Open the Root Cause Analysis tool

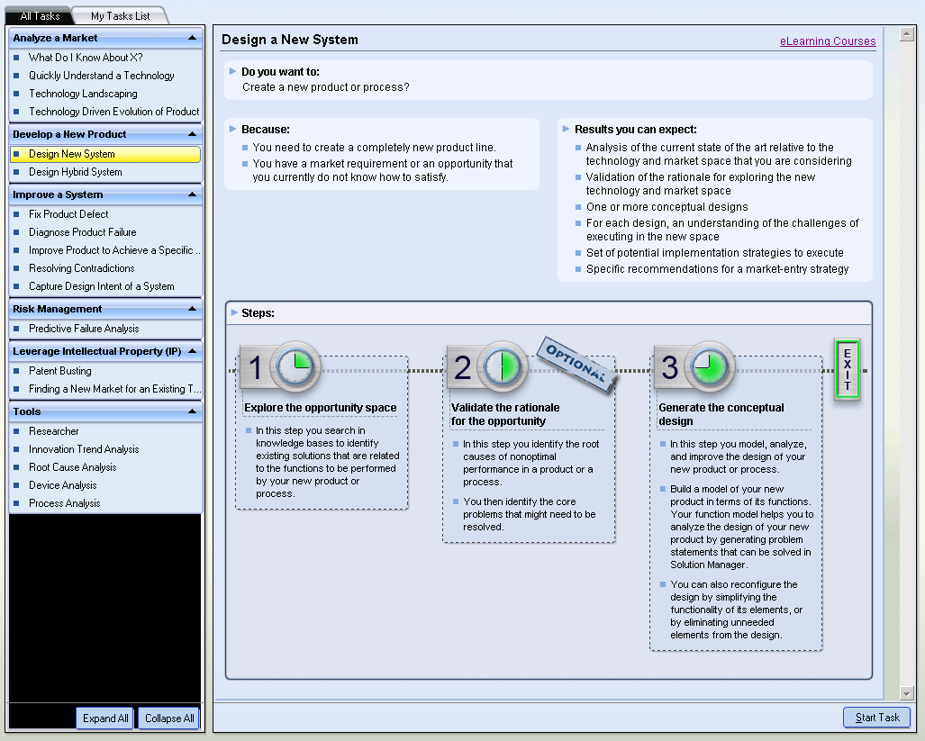(73, 467)
